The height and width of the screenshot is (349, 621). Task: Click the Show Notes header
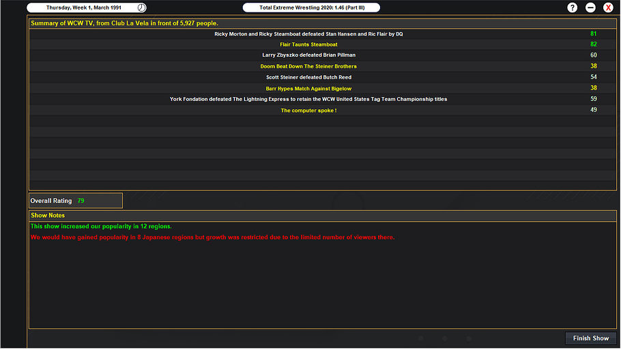(322, 215)
